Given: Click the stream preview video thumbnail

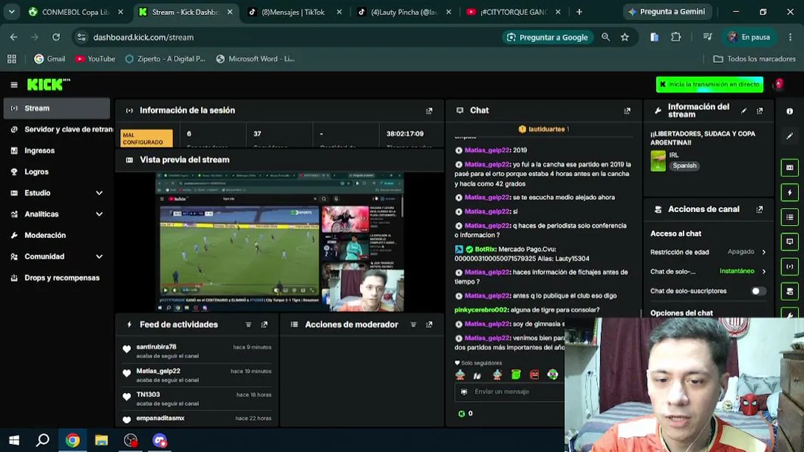Looking at the screenshot, I should [280, 242].
